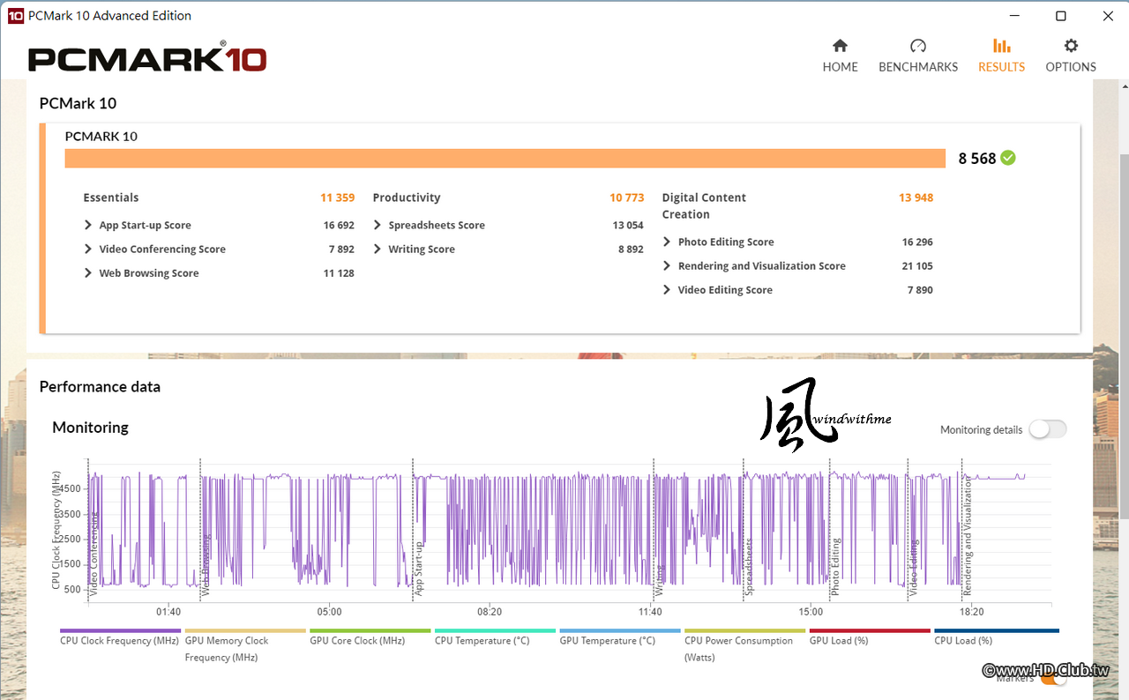Open the RESULTS tab
This screenshot has height=700, width=1129.
point(1001,56)
